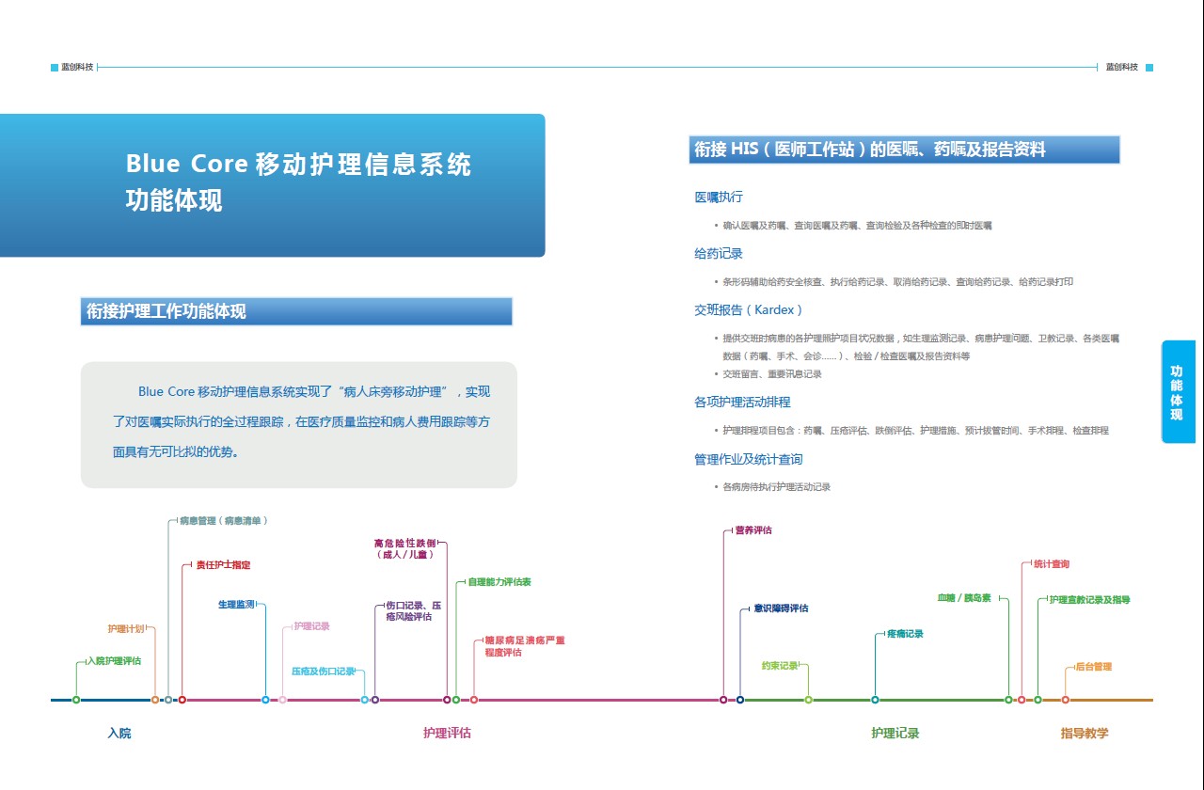Screen dimensions: 1204x790
Task: Click the 指导教学 section label under timeline
Action: (x=1085, y=734)
